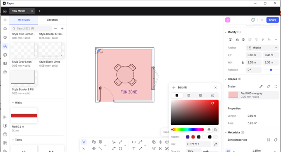This screenshot has height=152, width=281.
Task: Open styles more options ellipsis
Action: [56, 29]
